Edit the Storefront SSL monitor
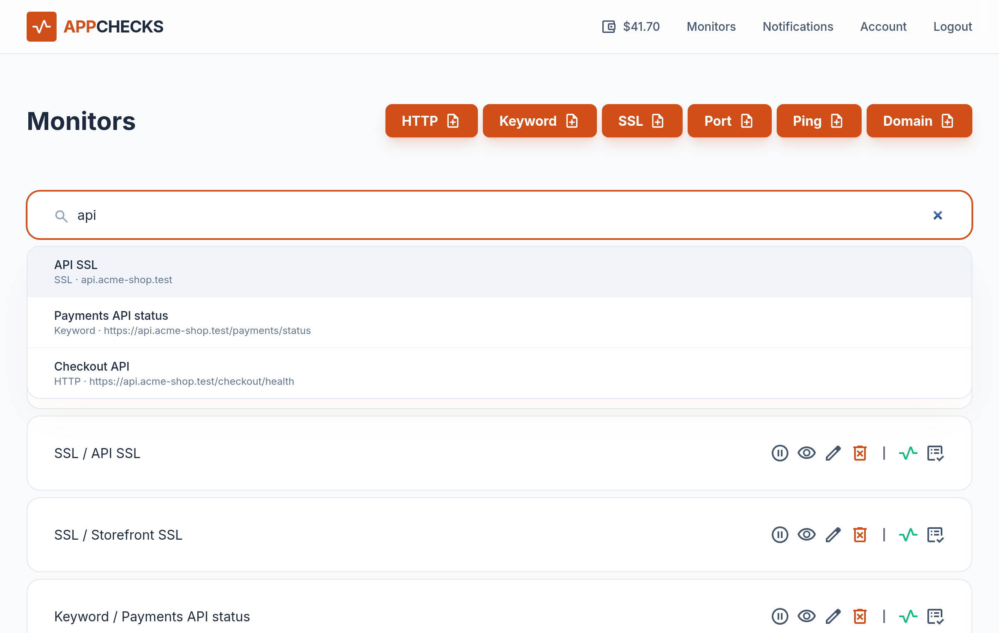Screen dimensions: 999x633 tap(833, 535)
